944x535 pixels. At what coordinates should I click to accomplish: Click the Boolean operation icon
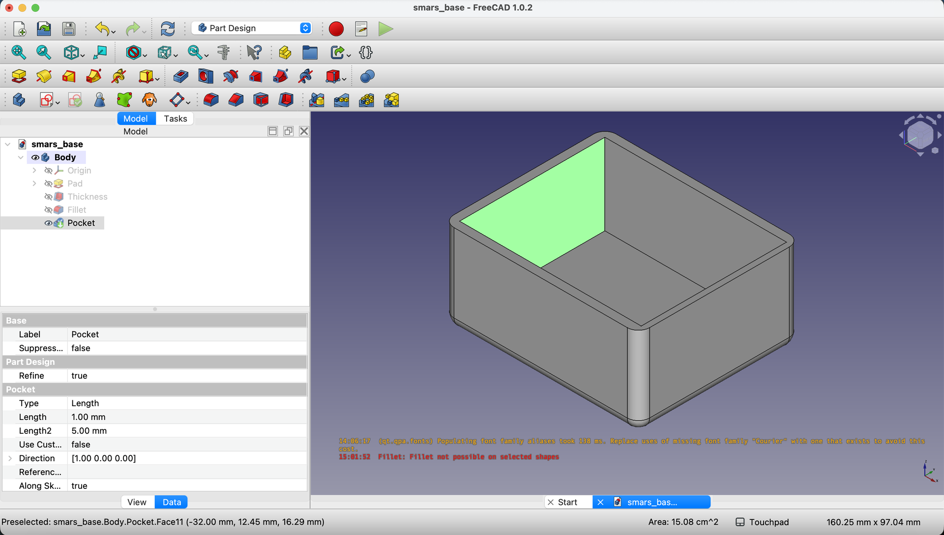[x=367, y=76]
